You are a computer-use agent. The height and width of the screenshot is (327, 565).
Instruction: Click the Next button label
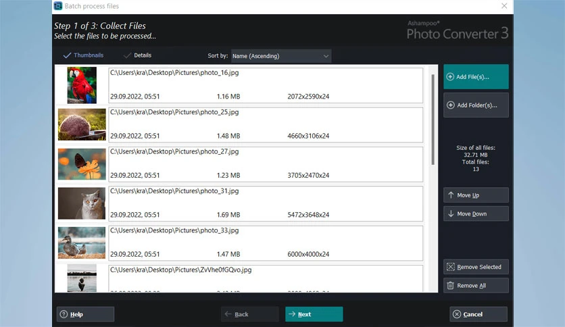pos(305,314)
